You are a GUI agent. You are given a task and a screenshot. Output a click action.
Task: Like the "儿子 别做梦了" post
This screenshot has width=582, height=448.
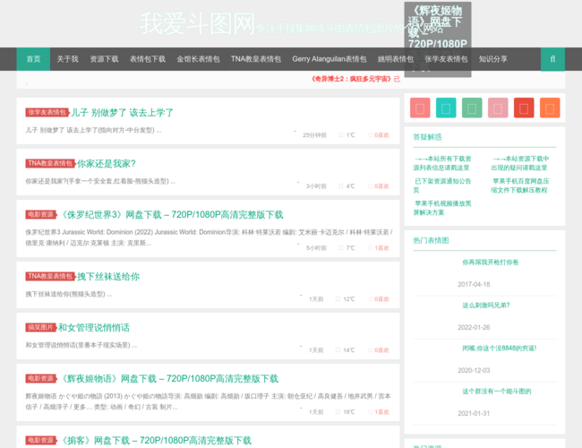pos(381,135)
